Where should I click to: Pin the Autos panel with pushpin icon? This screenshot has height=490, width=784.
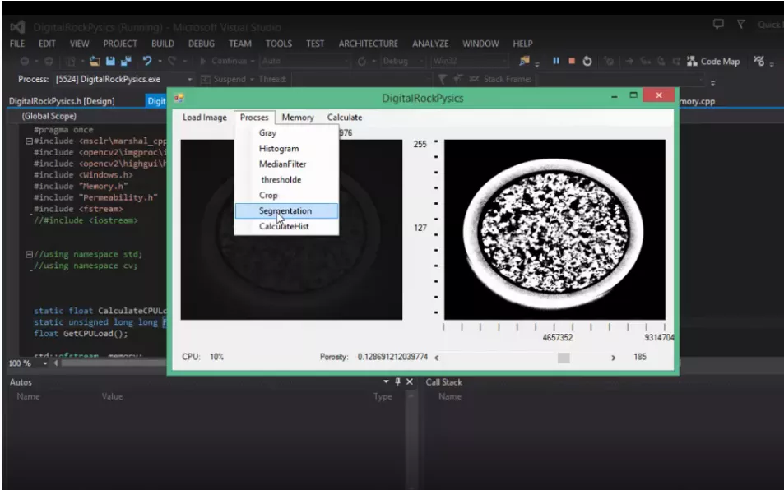[x=398, y=382]
